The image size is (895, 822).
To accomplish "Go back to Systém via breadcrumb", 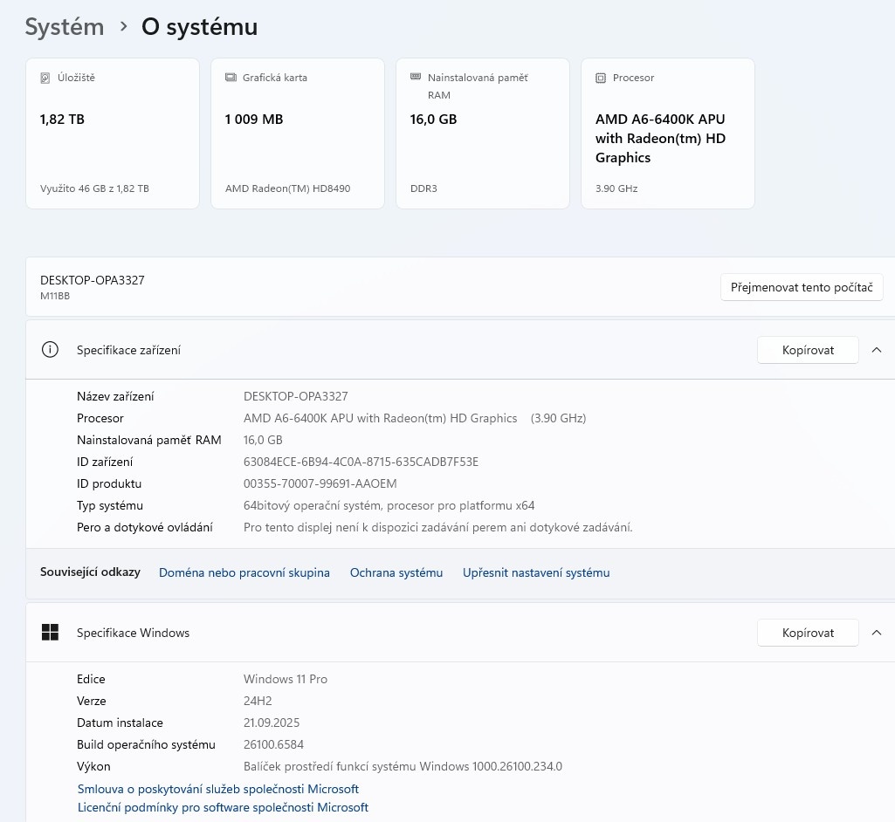I will click(x=65, y=27).
